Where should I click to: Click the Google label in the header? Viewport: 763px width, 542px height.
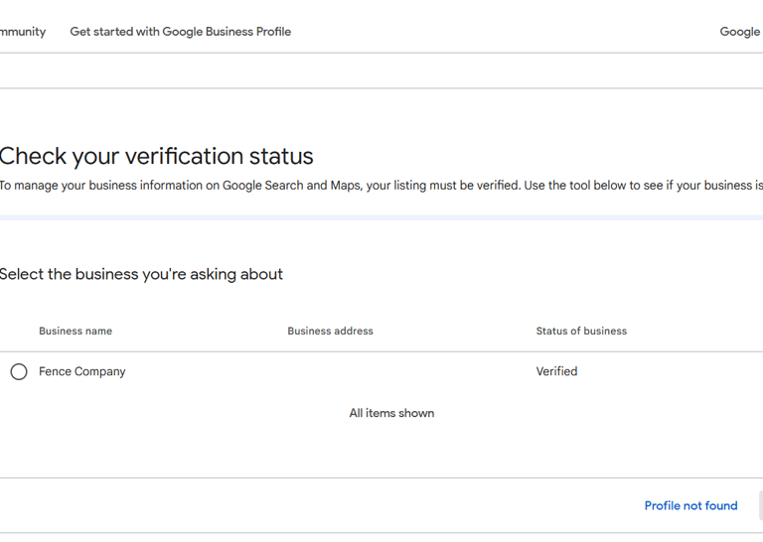[740, 32]
